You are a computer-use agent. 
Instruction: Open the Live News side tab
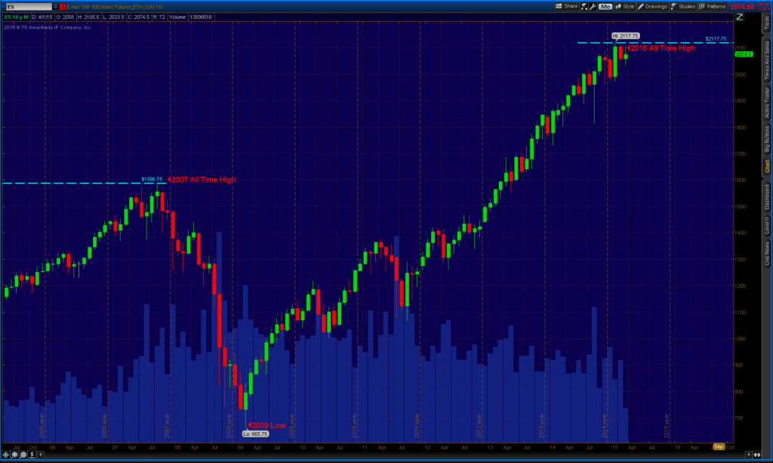[767, 254]
